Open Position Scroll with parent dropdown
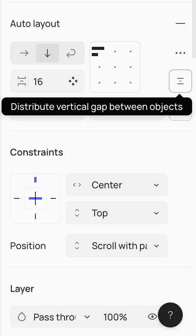196x336 pixels. (x=117, y=246)
